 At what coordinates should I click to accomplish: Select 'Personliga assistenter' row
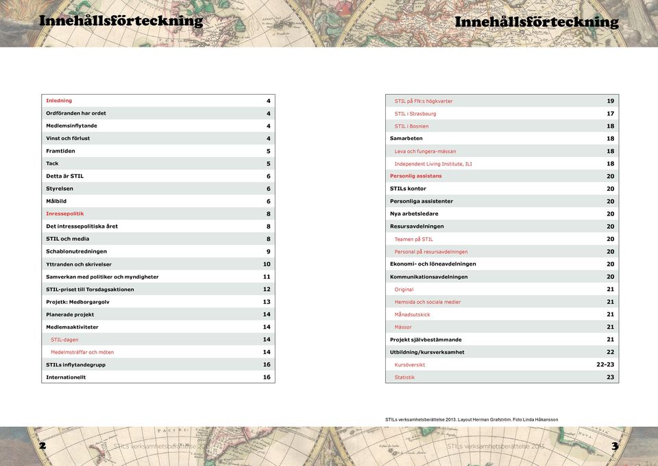click(x=502, y=201)
